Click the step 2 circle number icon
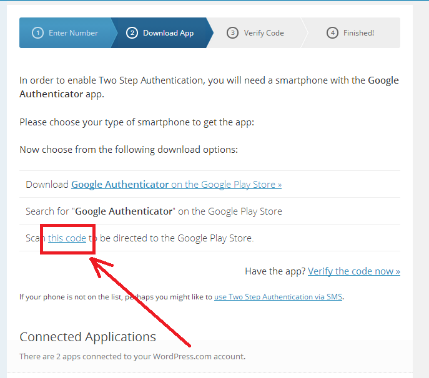 pyautogui.click(x=132, y=33)
